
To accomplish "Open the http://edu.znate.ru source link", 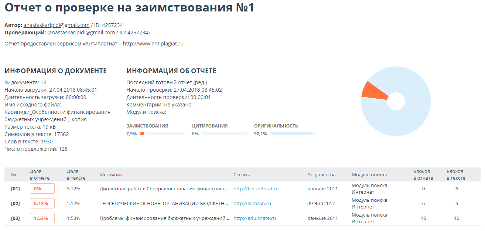I will coord(254,218).
